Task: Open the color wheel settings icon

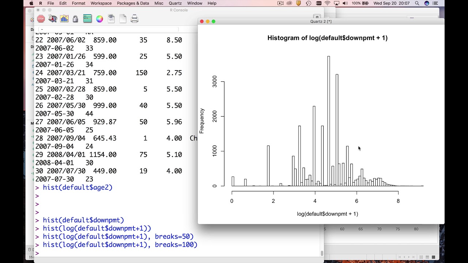Action: (x=99, y=19)
